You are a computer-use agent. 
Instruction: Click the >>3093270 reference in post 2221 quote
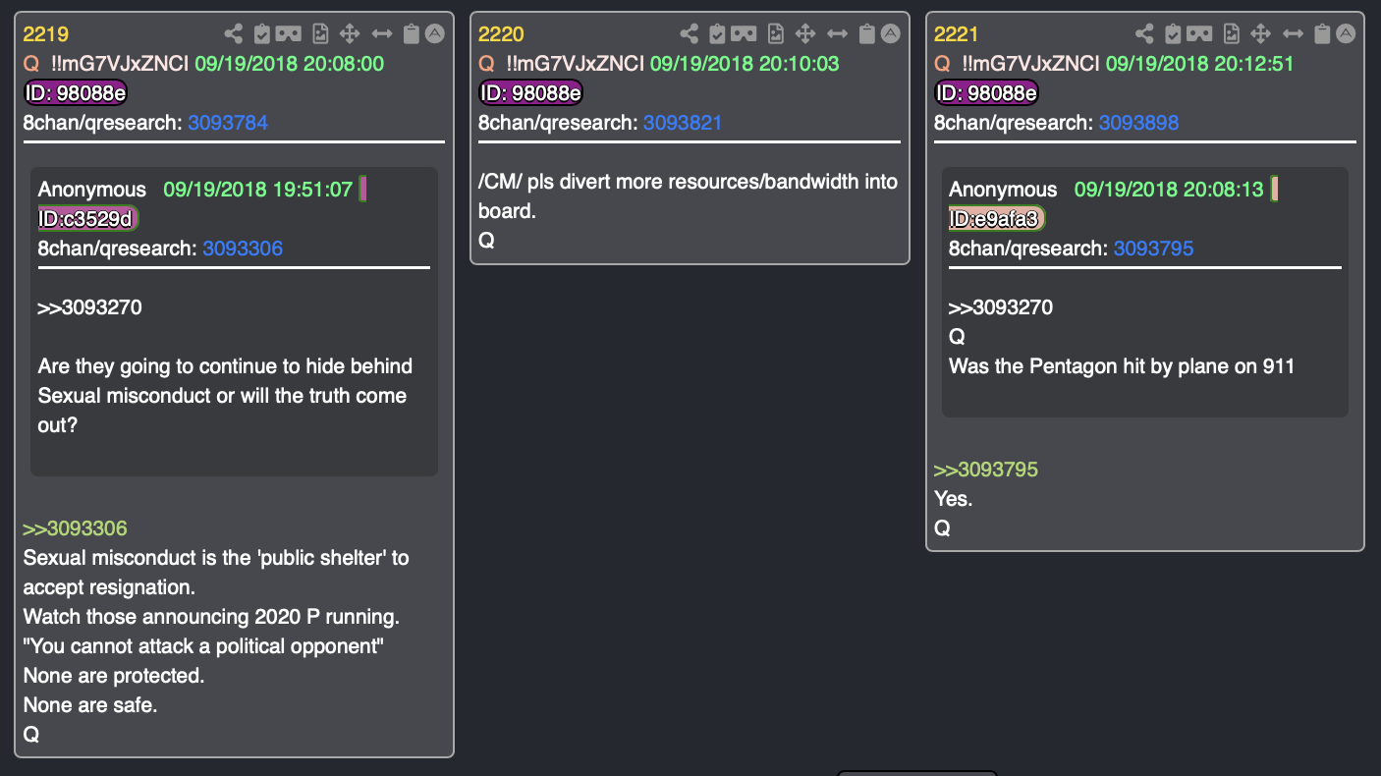coord(1000,307)
